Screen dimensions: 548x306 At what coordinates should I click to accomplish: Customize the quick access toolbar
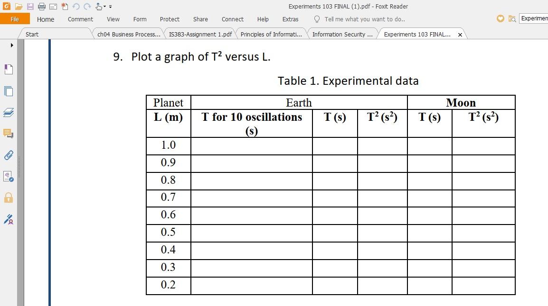[x=111, y=7]
